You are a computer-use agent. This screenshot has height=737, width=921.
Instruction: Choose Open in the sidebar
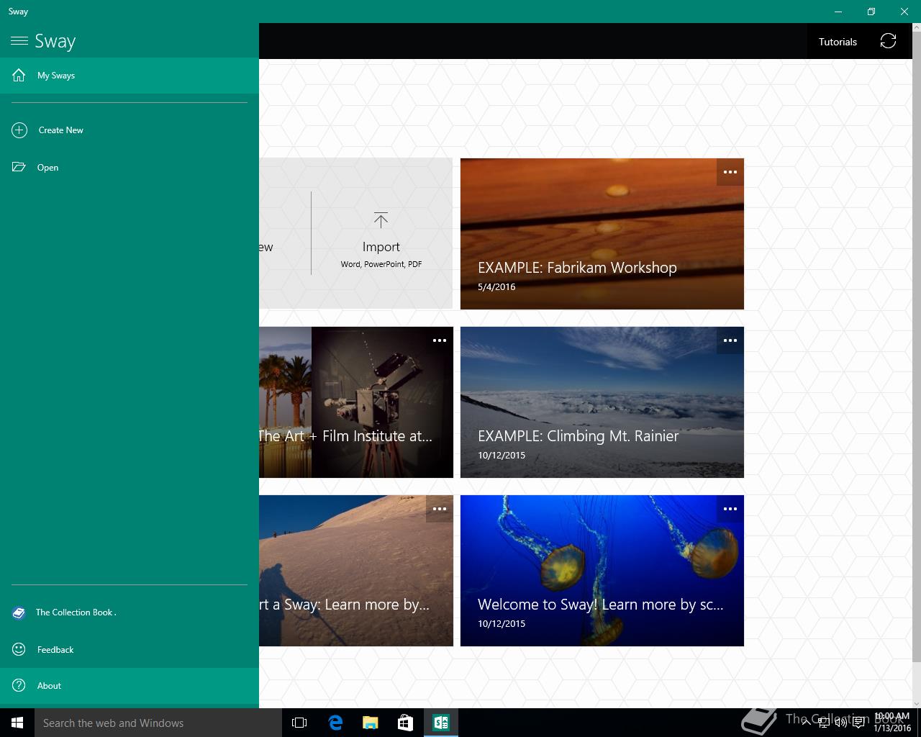pos(130,168)
